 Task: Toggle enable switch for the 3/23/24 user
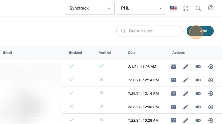tap(198, 107)
